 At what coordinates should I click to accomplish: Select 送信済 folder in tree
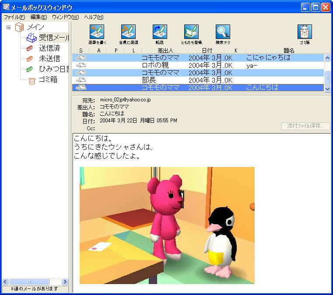[x=49, y=48]
